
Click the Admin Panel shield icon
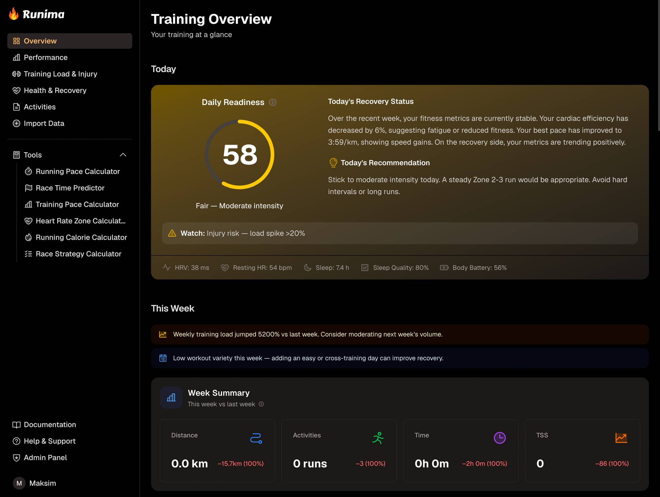click(16, 457)
